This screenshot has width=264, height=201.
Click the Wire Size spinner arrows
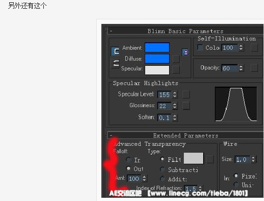point(253,159)
